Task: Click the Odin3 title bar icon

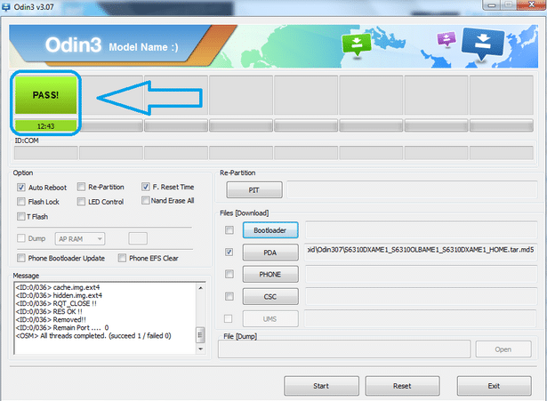Action: tap(6, 6)
